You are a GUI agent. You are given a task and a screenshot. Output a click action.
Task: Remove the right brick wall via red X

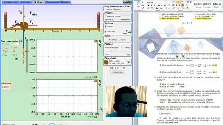(98, 14)
